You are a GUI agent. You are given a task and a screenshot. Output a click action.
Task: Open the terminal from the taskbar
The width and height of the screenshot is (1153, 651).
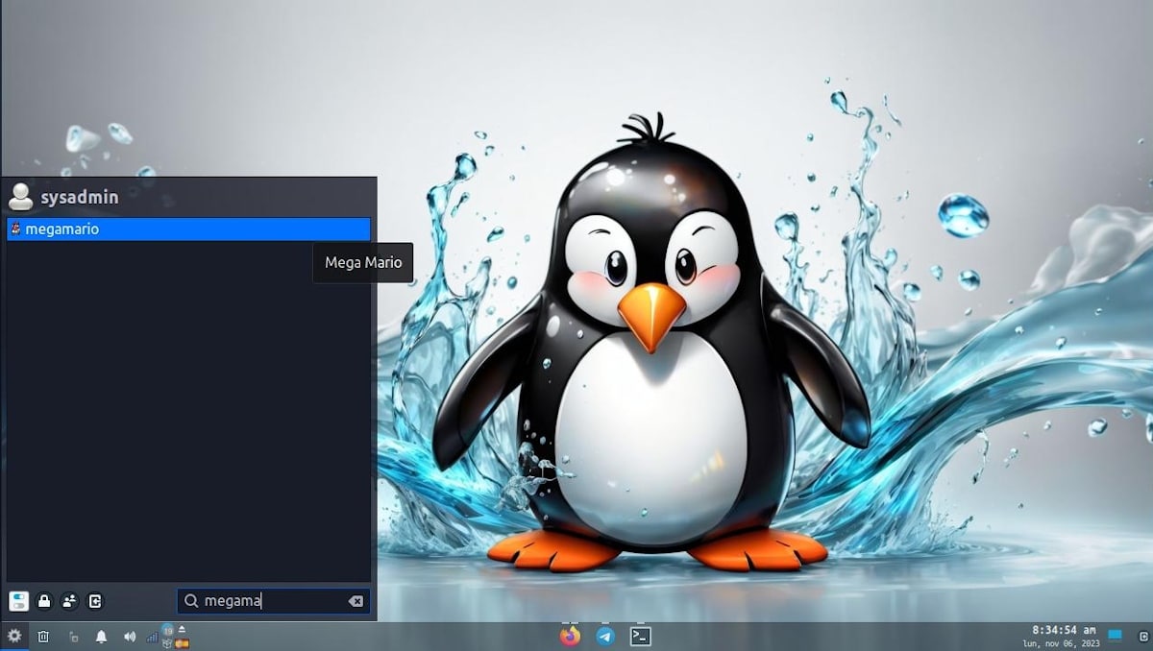click(x=641, y=636)
